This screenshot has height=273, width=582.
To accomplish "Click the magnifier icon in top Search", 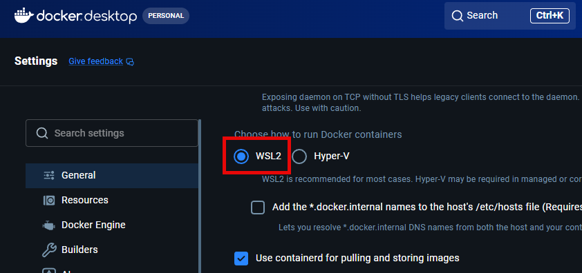I will [x=457, y=16].
